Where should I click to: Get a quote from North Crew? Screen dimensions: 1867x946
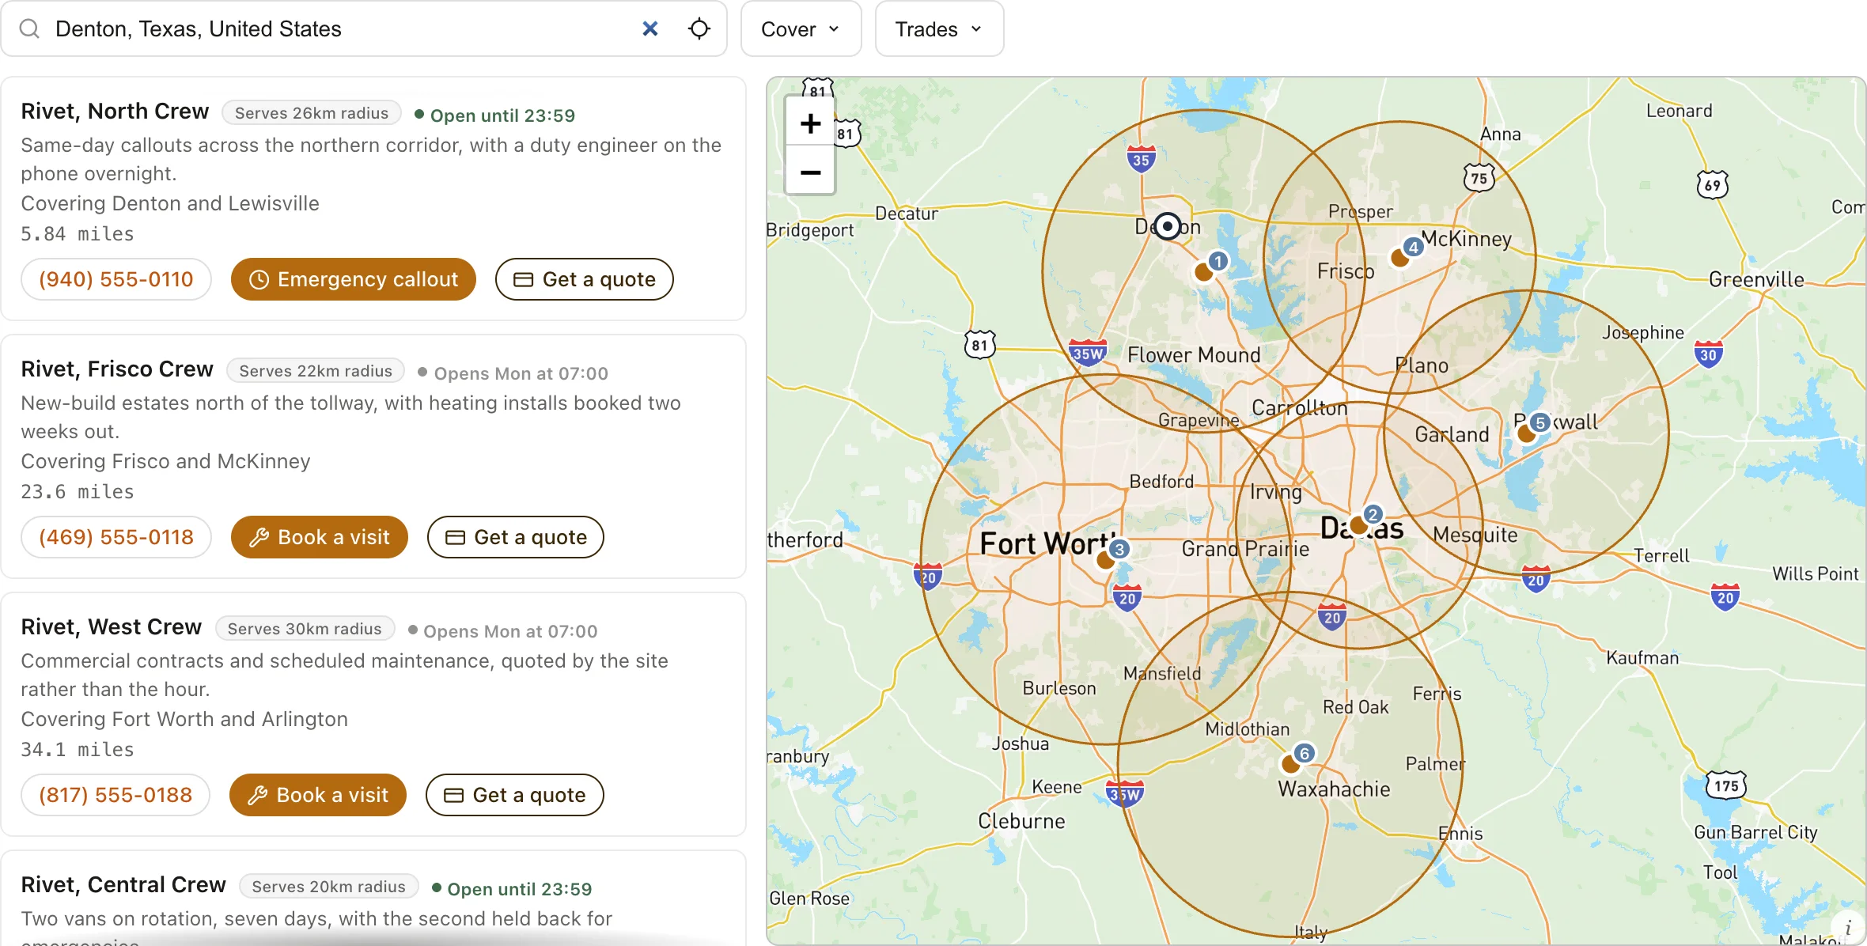(585, 279)
